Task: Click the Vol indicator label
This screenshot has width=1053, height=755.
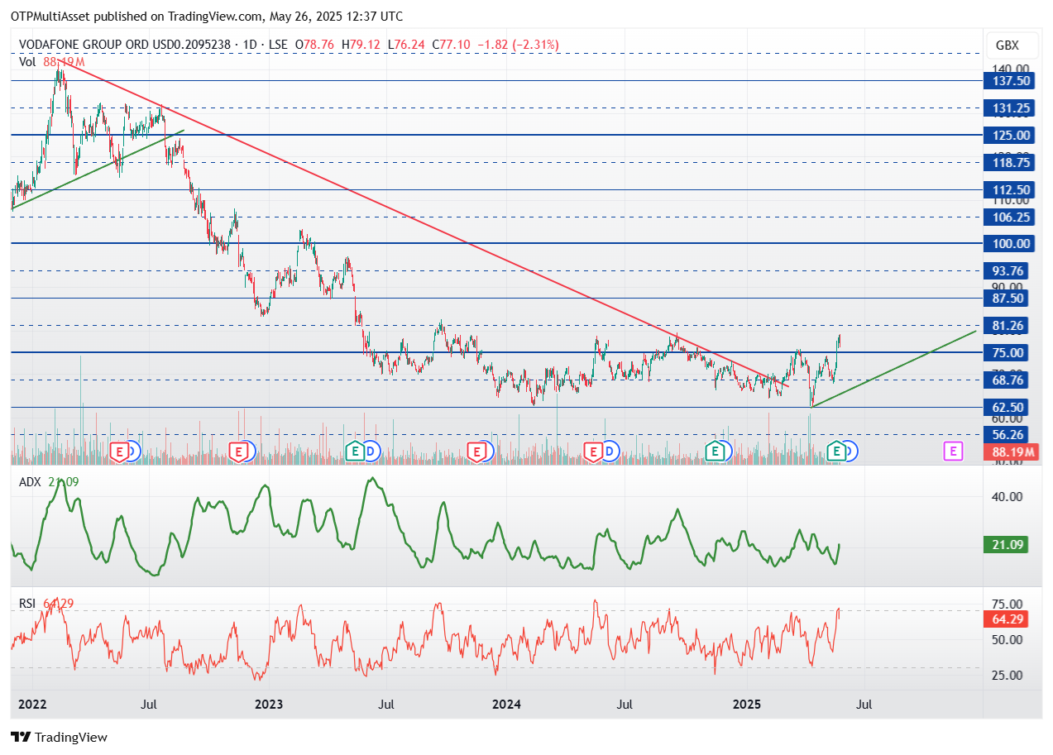Action: tap(28, 61)
